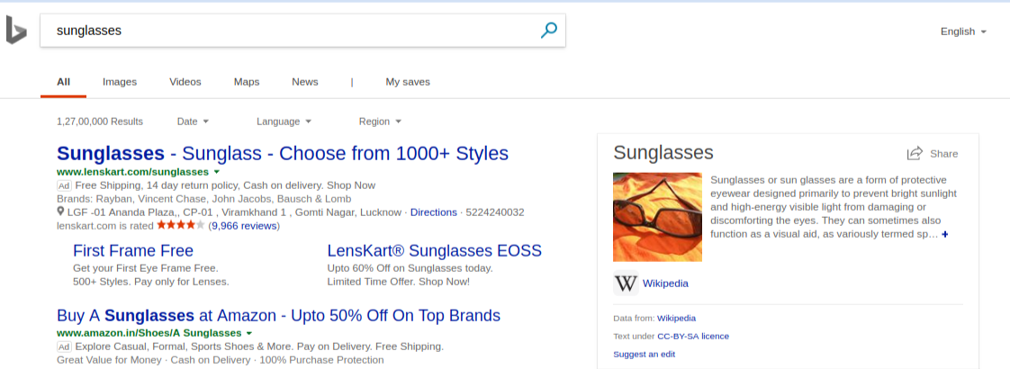Click the Ad badge beside Explore Casual

click(x=64, y=346)
